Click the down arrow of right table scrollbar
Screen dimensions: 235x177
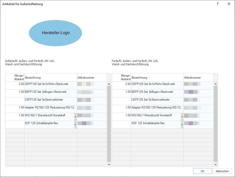(216, 164)
